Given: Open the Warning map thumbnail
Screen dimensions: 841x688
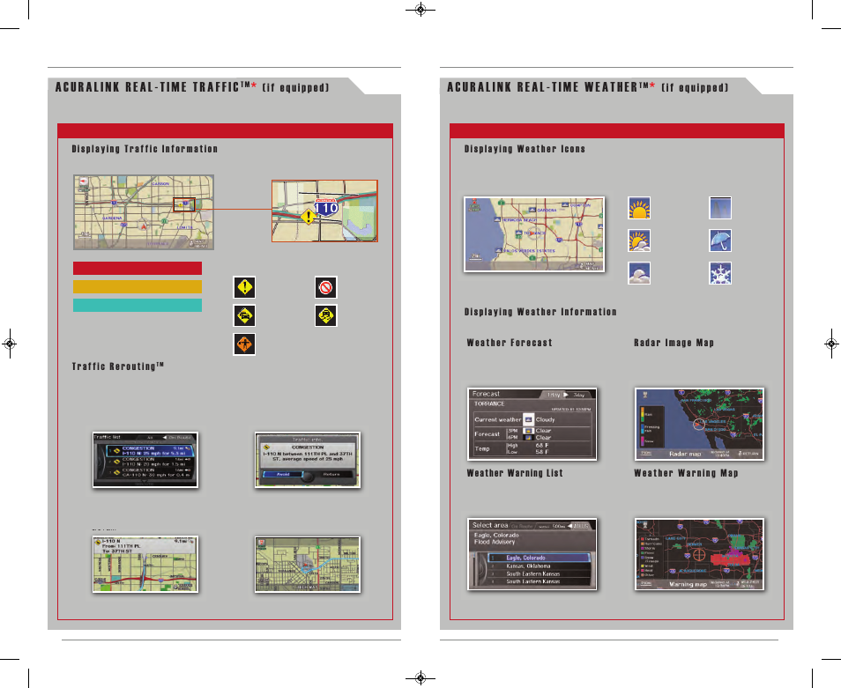Looking at the screenshot, I should [x=699, y=554].
